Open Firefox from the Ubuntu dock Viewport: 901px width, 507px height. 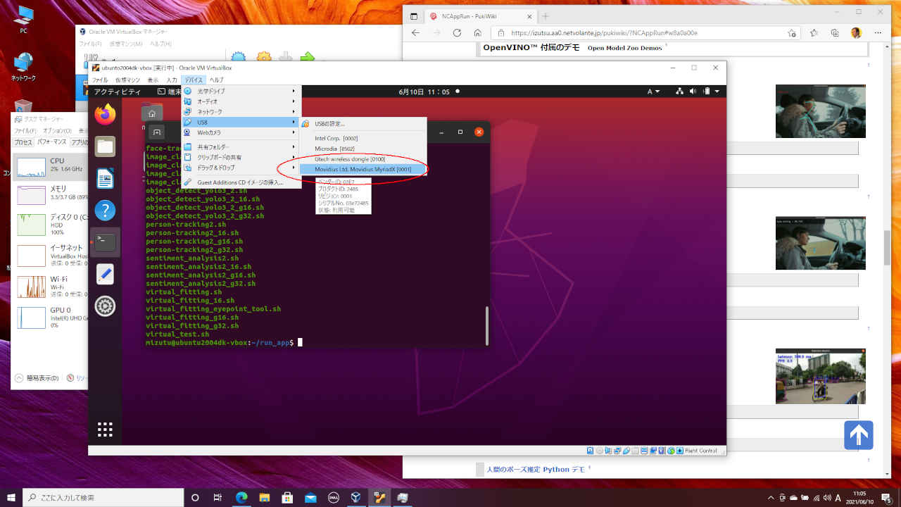(106, 114)
